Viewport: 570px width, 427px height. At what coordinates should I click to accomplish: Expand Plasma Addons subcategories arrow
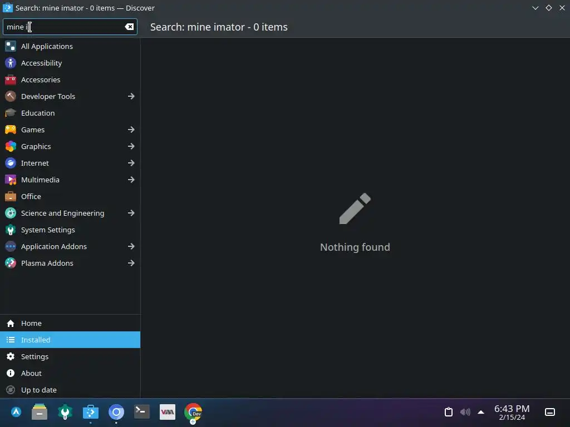click(x=131, y=263)
